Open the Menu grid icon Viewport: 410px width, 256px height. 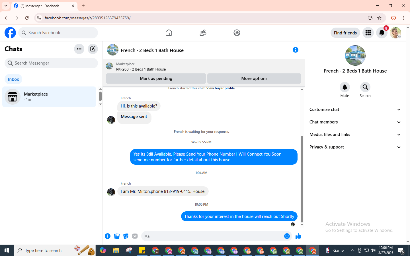point(368,33)
